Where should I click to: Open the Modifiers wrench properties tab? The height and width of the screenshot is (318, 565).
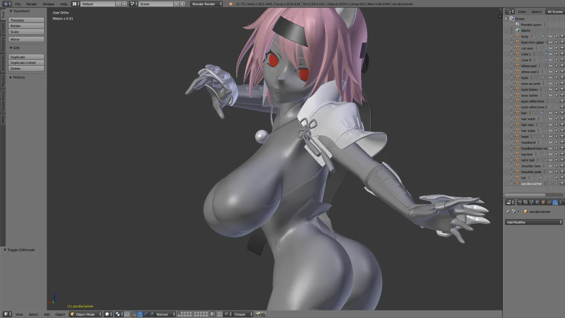(x=555, y=202)
